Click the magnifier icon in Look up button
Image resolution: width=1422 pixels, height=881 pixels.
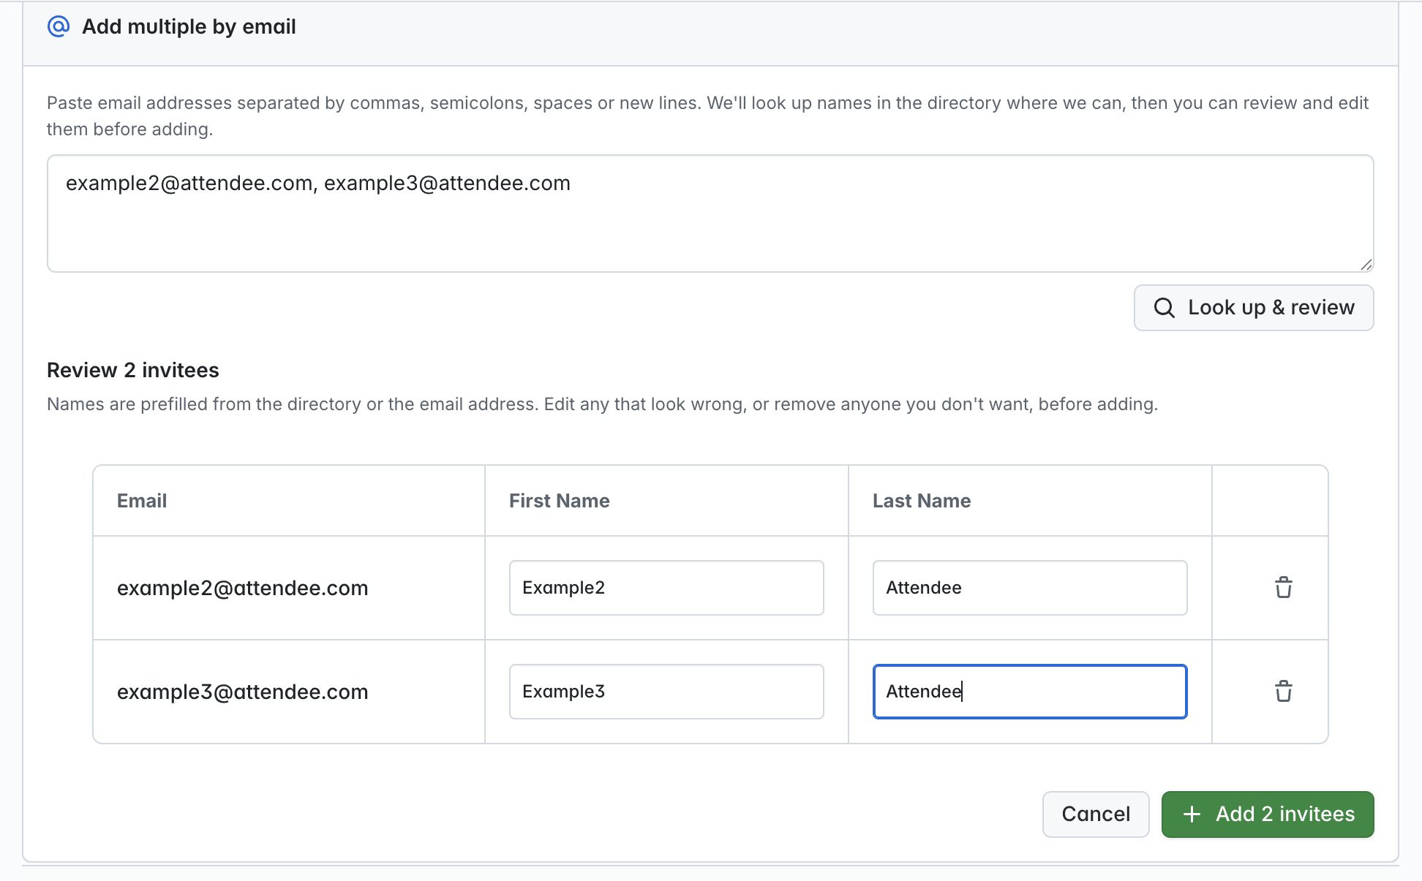(x=1165, y=308)
